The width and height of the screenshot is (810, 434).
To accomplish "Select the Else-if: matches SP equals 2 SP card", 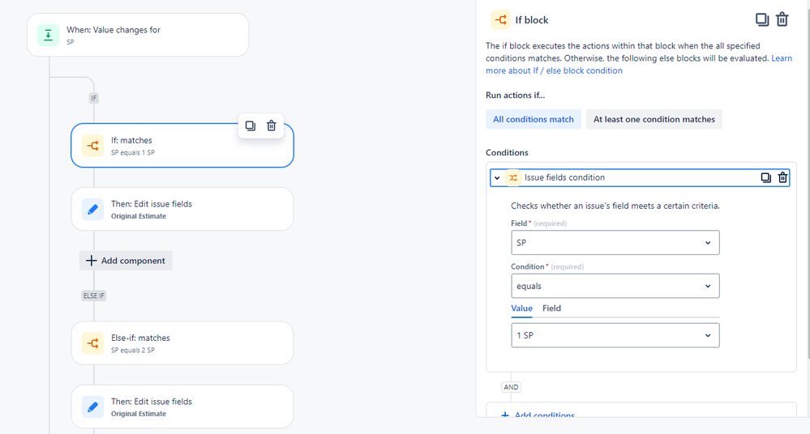I will tap(182, 343).
